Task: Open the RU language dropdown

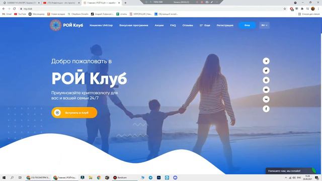Action: 264,25
